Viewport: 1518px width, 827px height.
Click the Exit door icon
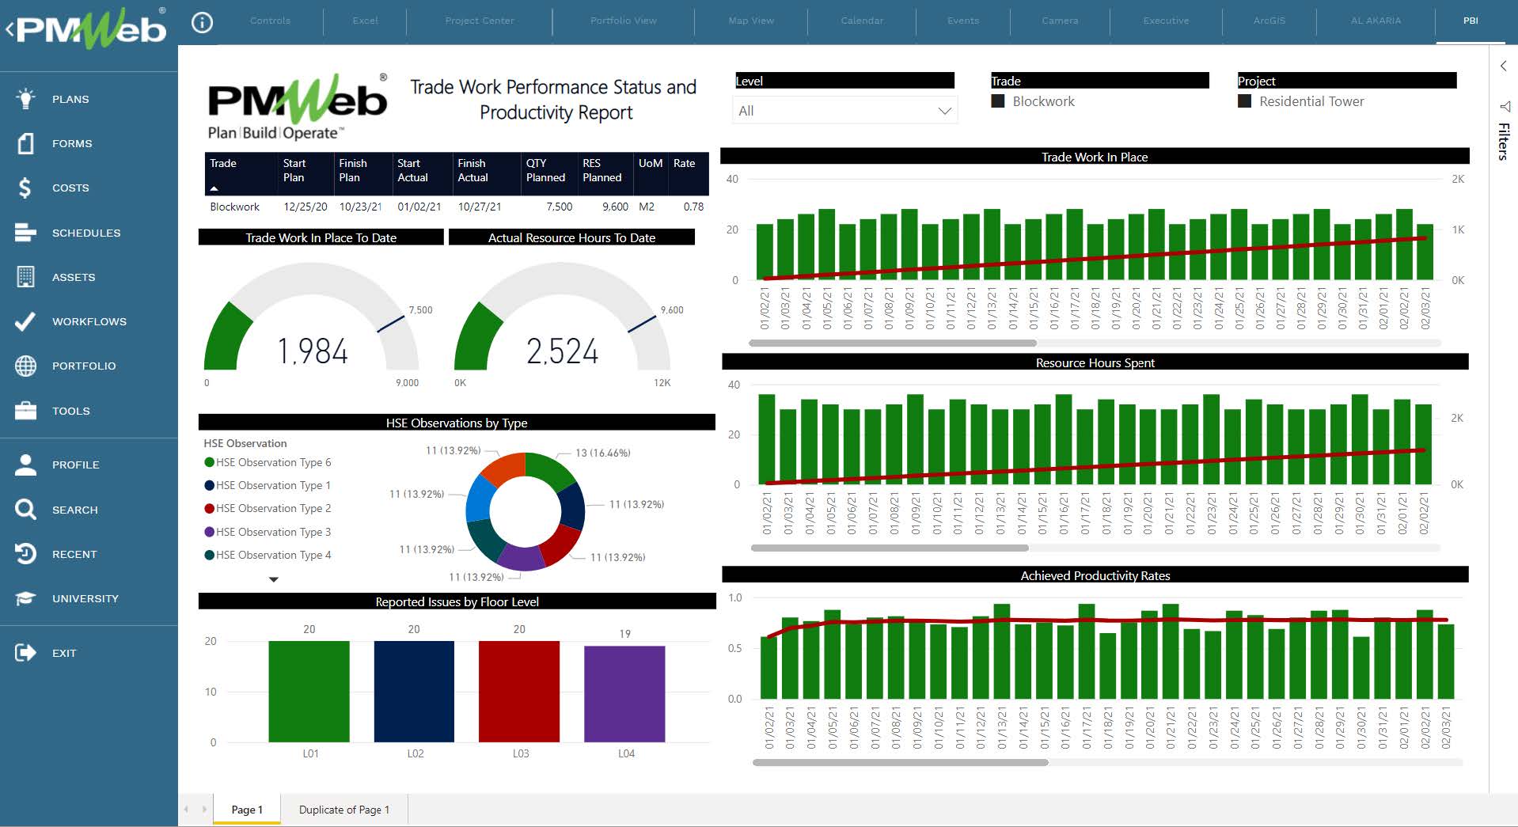click(x=25, y=652)
